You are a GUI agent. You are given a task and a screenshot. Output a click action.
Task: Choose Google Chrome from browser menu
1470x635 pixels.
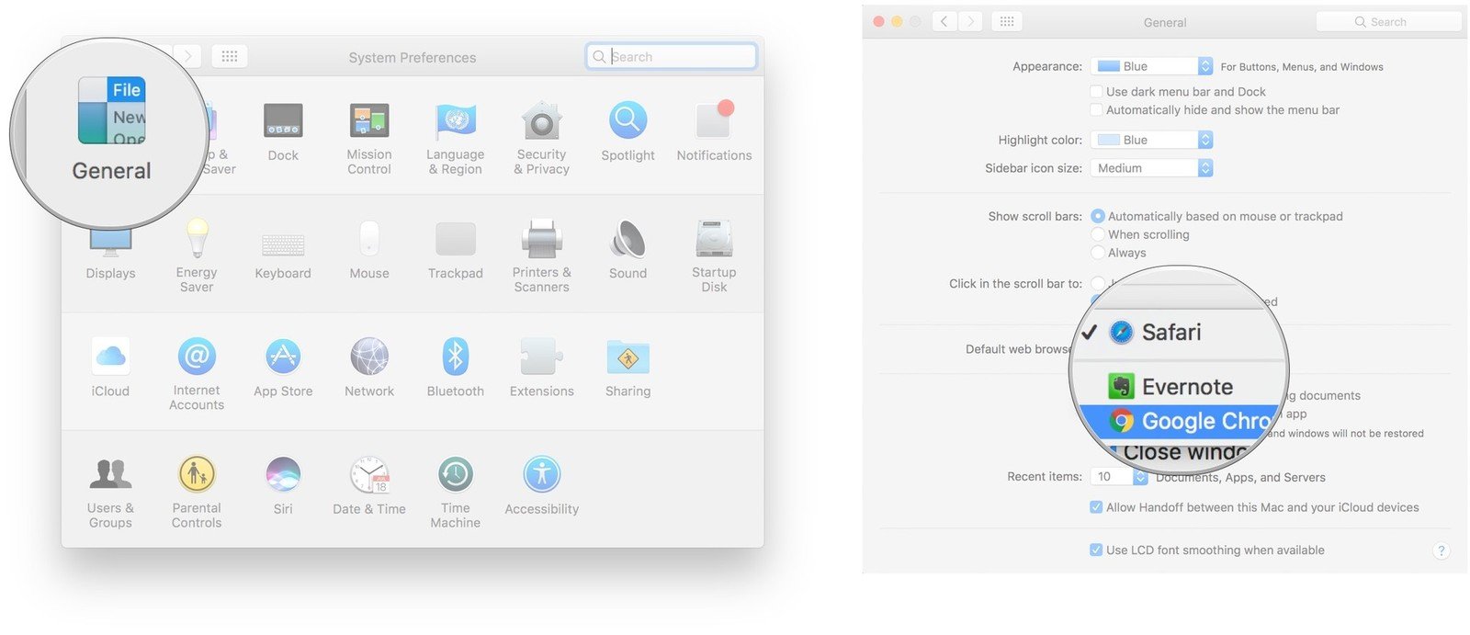tap(1182, 422)
